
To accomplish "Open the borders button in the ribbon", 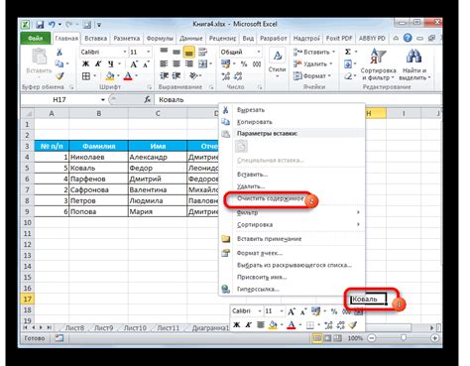I will pyautogui.click(x=86, y=76).
